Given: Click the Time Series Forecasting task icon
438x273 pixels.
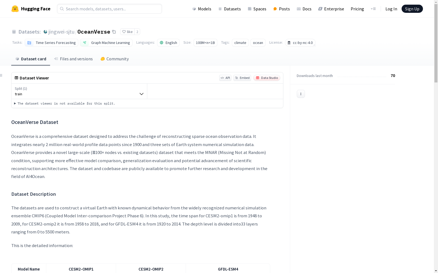Looking at the screenshot, I should coord(29,43).
